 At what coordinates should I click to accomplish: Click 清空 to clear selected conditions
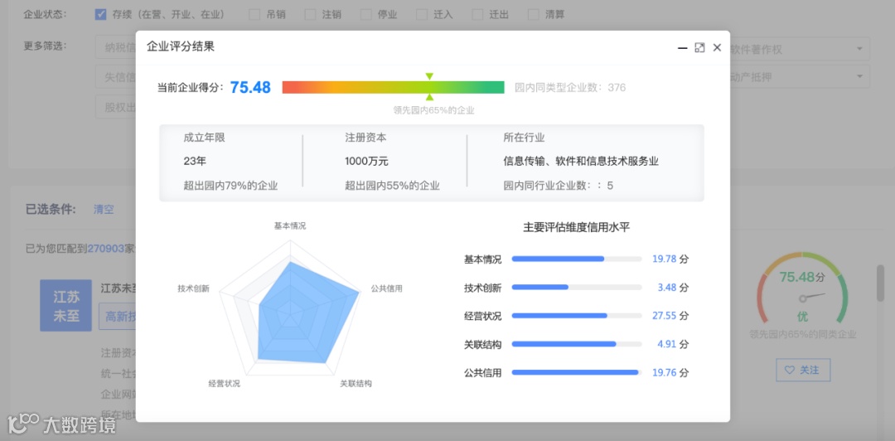pyautogui.click(x=104, y=210)
